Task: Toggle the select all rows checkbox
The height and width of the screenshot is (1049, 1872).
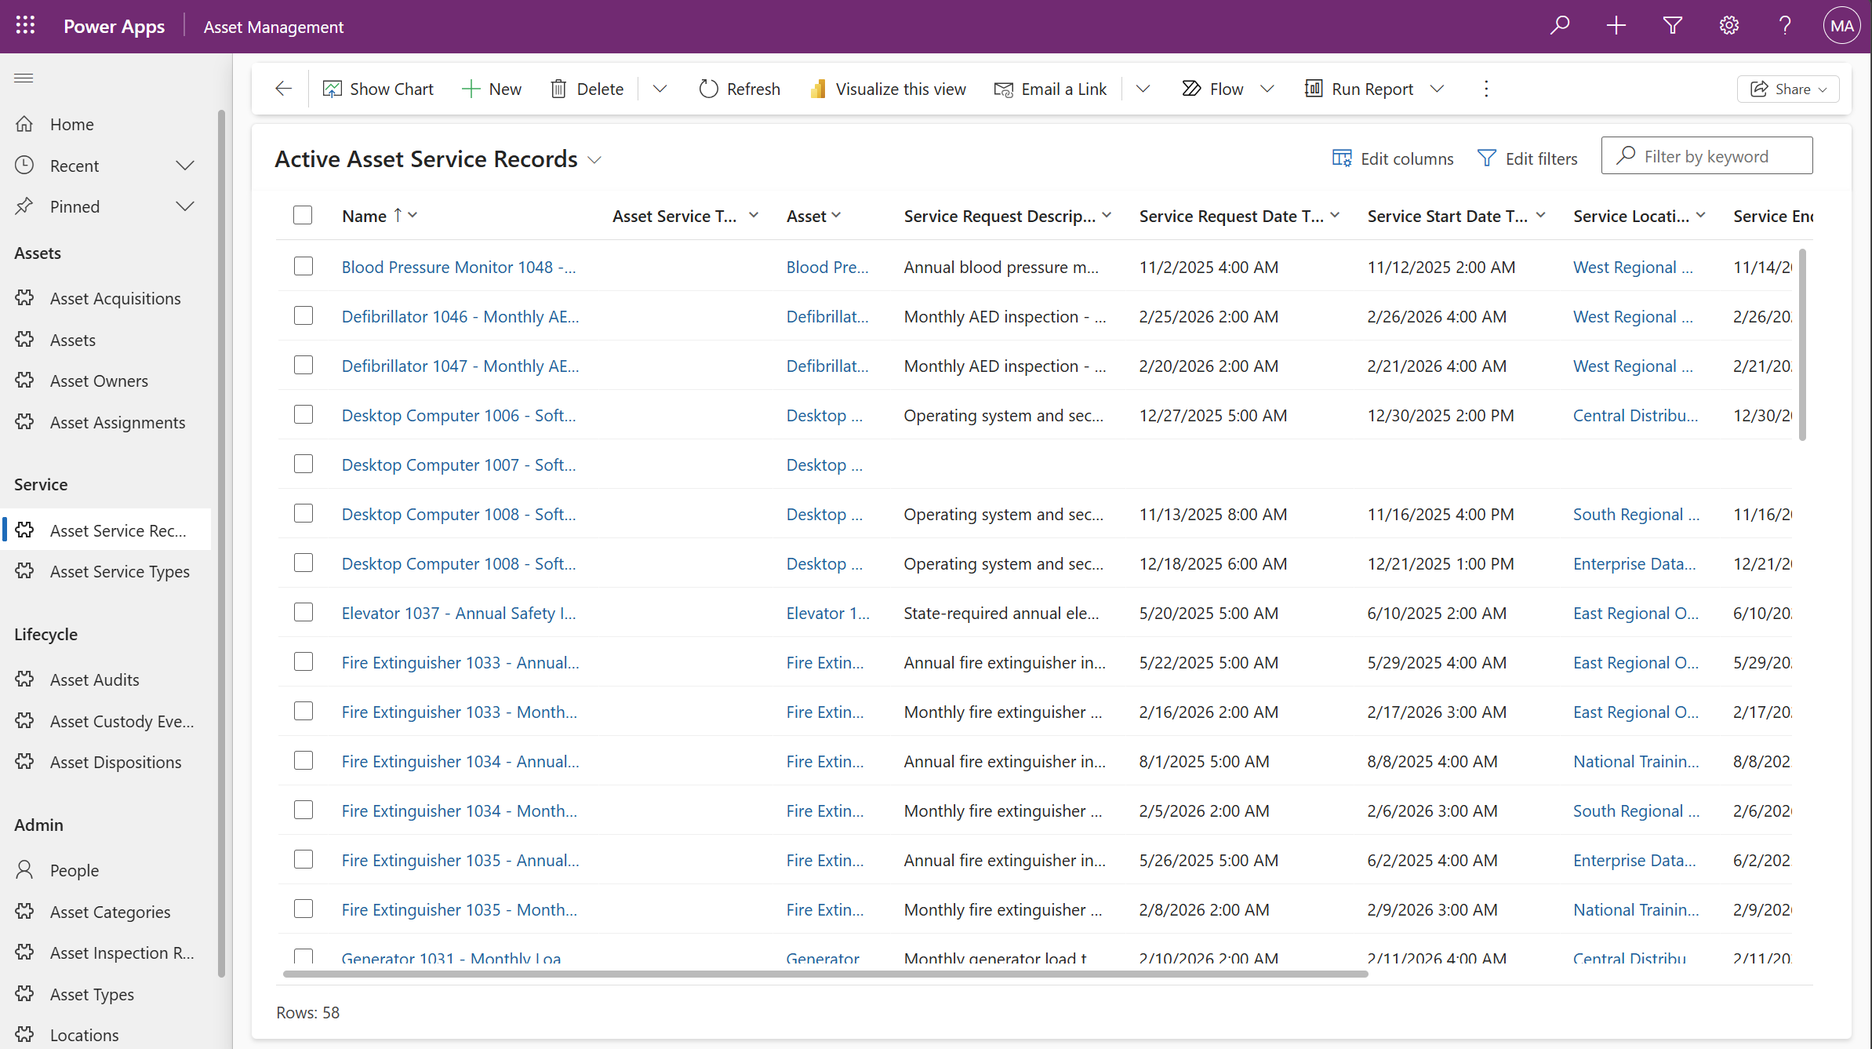Action: click(303, 215)
